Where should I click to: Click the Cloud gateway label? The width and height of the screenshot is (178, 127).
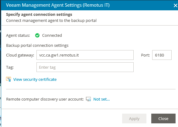coord(20,55)
